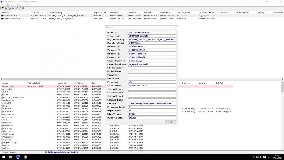The height and width of the screenshot is (160, 284).
Task: Click the Dump File field in Properties
Action: (152, 32)
